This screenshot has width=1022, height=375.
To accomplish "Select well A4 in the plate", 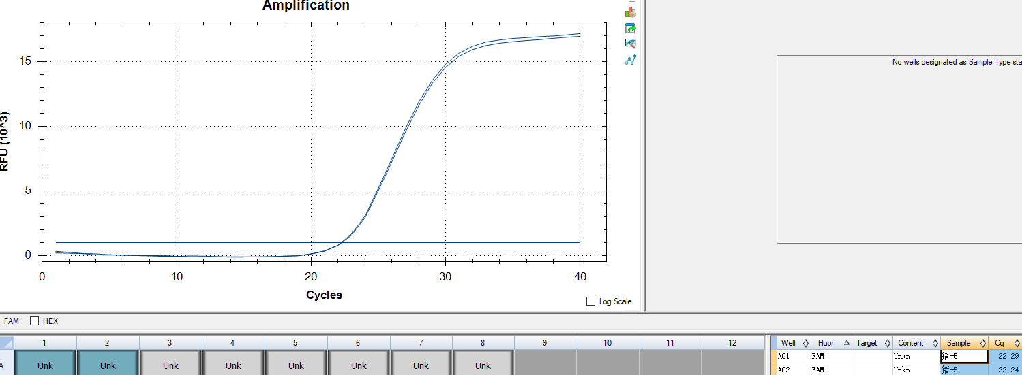I will 233,363.
